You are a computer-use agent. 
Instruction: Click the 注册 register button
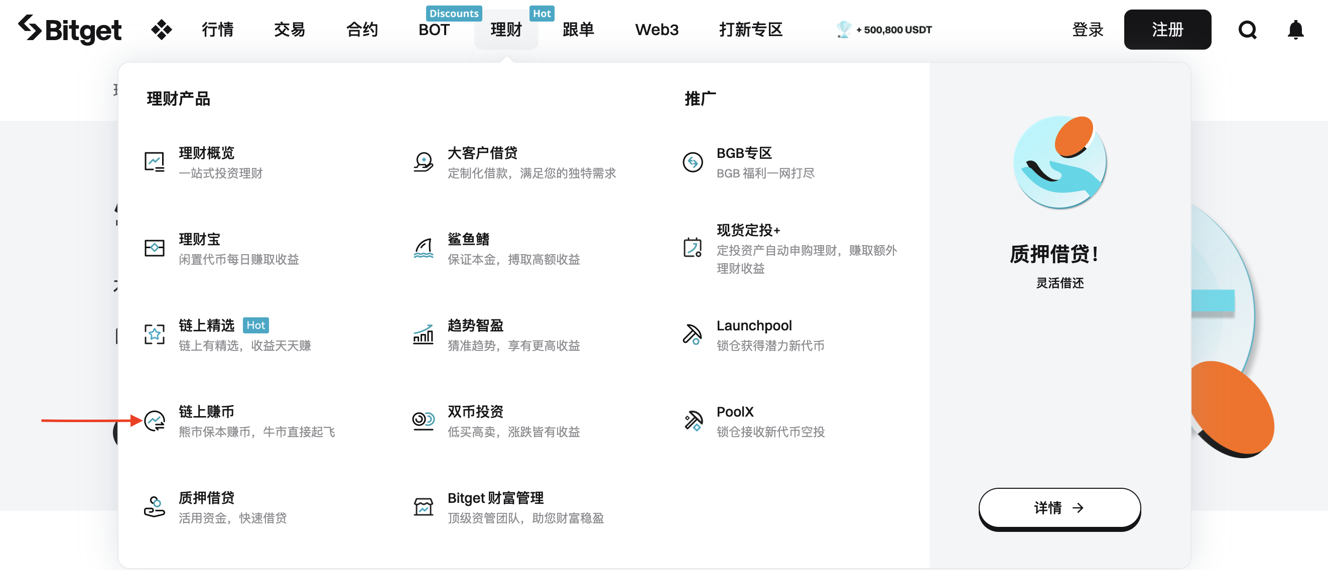[1167, 30]
